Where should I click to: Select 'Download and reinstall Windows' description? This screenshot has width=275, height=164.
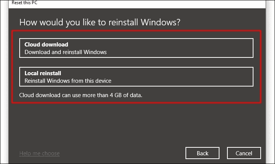tap(66, 52)
